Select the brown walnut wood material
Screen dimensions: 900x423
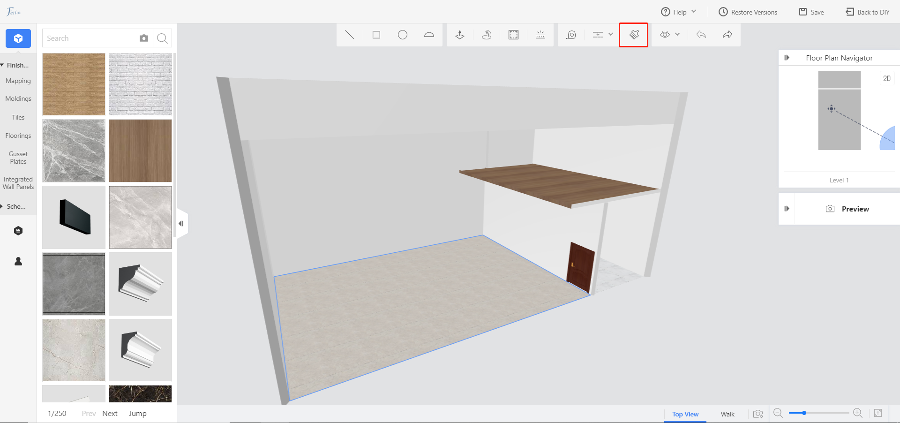140,151
